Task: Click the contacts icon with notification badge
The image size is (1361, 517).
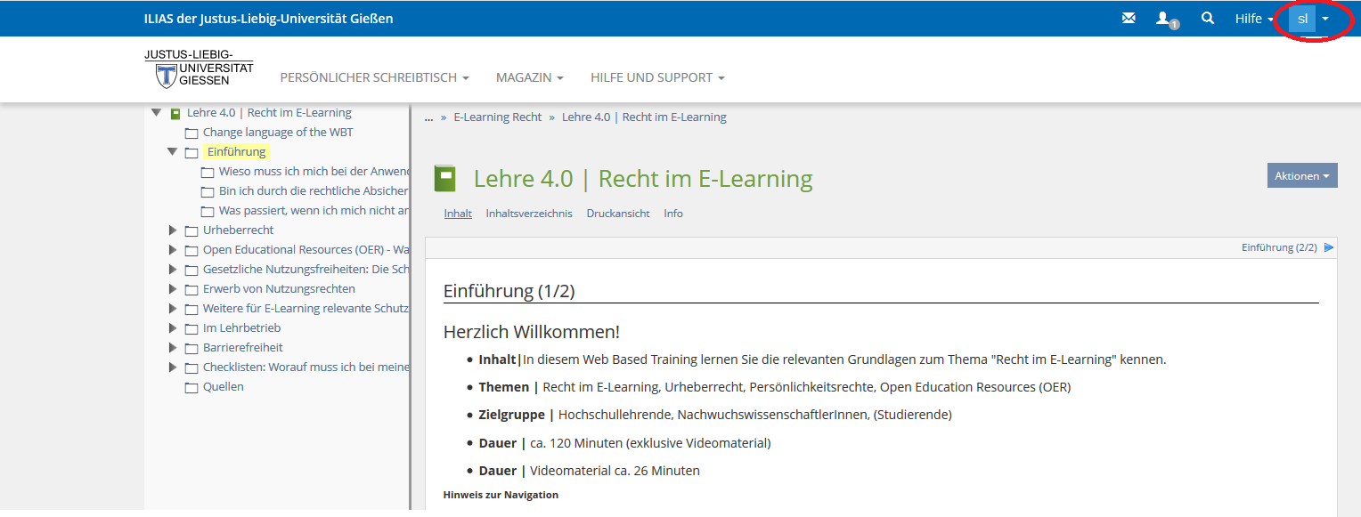Action: [x=1165, y=19]
